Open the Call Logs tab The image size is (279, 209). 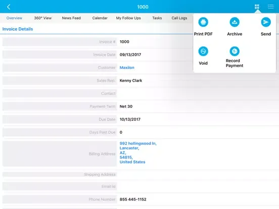click(179, 18)
